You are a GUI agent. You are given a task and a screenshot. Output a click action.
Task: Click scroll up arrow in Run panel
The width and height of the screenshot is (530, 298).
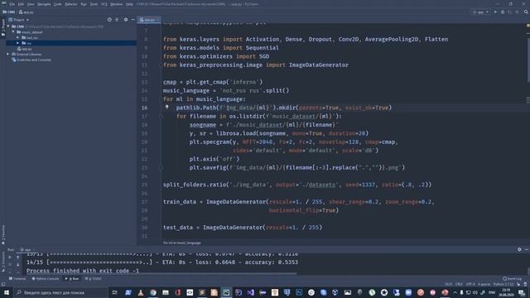[x=18, y=257]
